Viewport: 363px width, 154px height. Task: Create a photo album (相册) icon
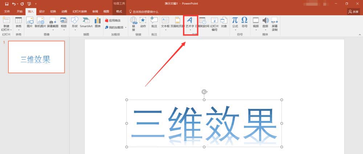pyautogui.click(x=64, y=20)
